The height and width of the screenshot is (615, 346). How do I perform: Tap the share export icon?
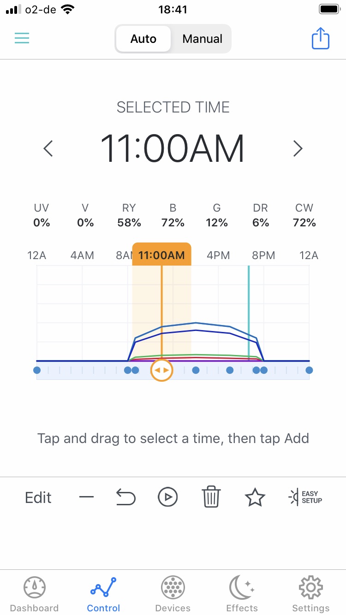tap(321, 38)
